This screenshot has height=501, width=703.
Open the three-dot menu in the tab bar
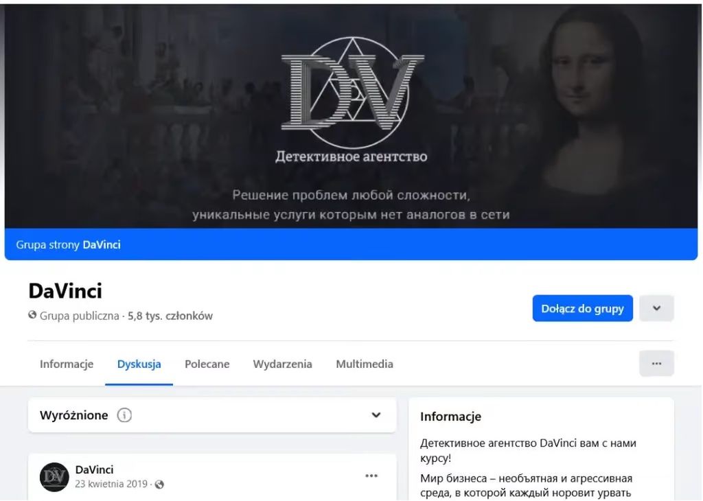(x=656, y=364)
